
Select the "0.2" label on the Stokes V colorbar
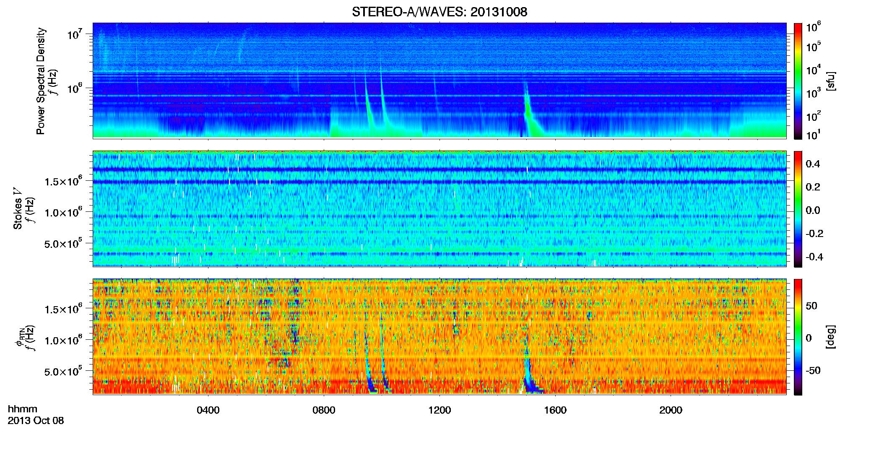[x=813, y=187]
